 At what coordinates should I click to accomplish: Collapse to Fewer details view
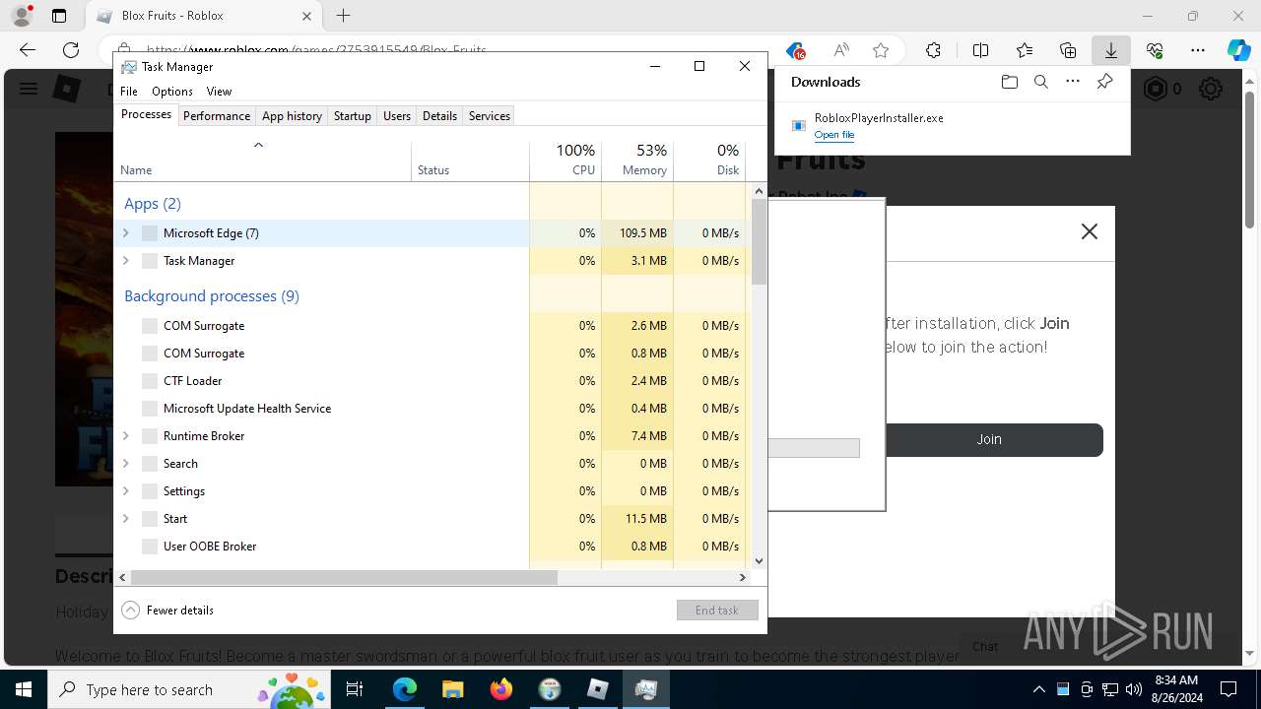(167, 611)
